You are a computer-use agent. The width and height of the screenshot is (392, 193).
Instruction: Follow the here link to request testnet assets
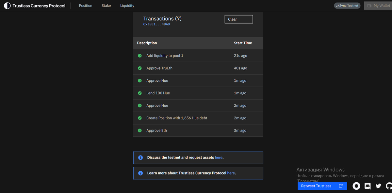pos(219,157)
